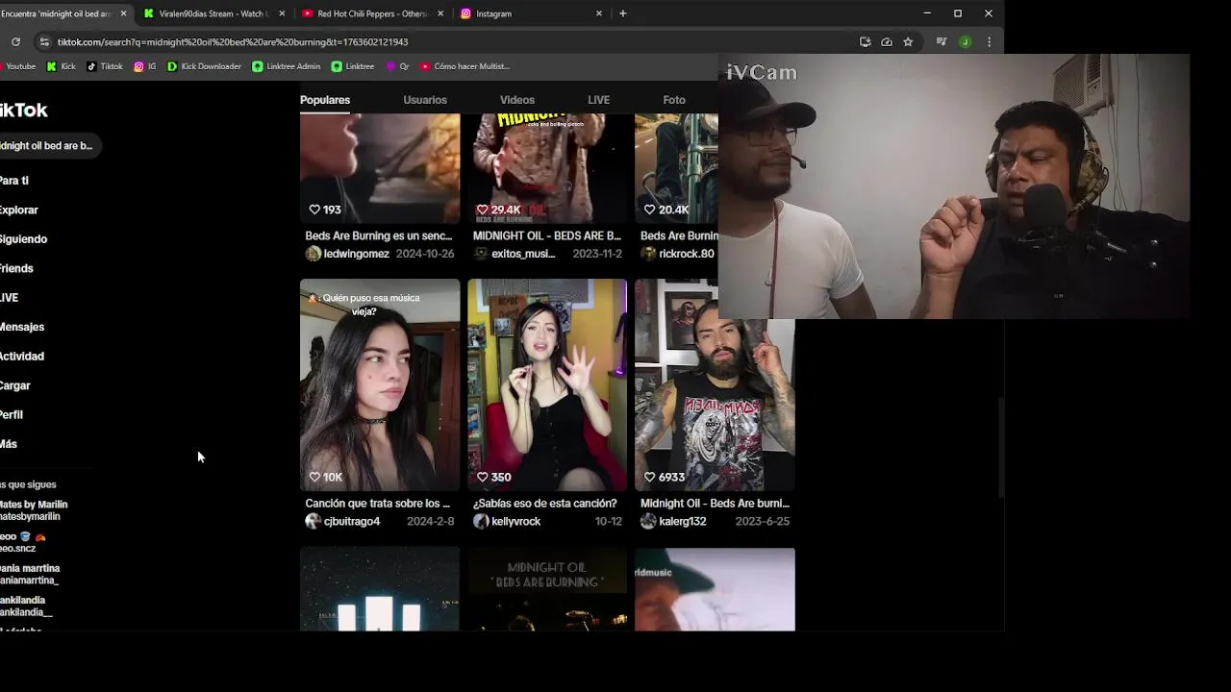Image resolution: width=1231 pixels, height=692 pixels.
Task: Open 'Canción que trata sobre los' caption
Action: click(x=378, y=504)
